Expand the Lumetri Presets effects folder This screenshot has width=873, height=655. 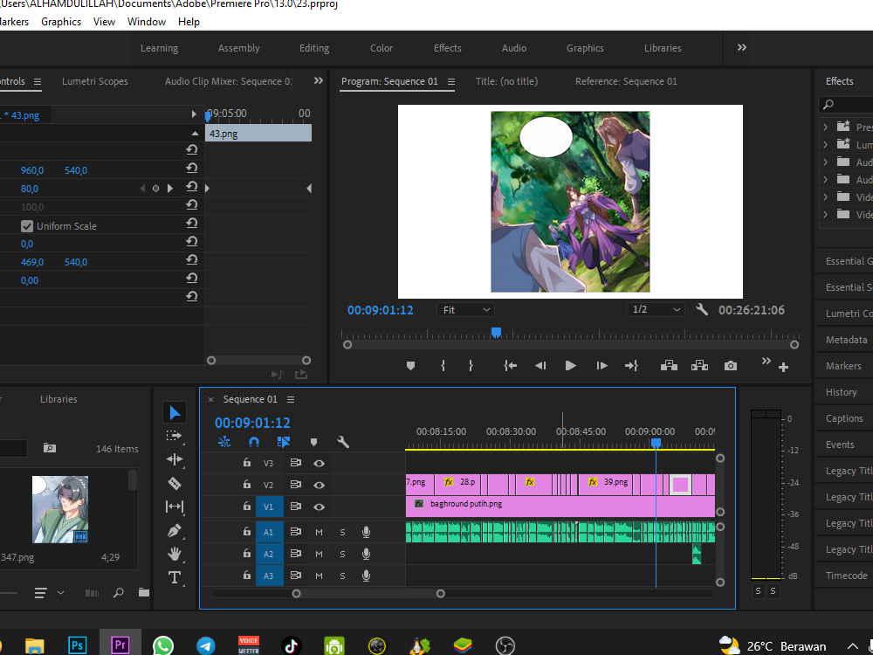[x=826, y=145]
